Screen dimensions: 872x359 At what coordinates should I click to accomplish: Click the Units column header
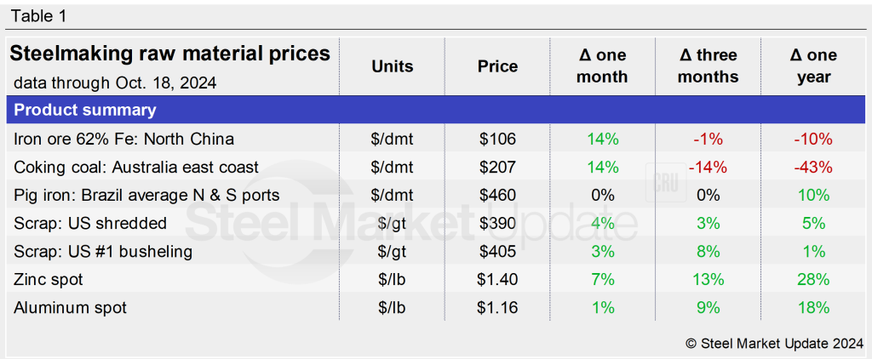(x=392, y=66)
